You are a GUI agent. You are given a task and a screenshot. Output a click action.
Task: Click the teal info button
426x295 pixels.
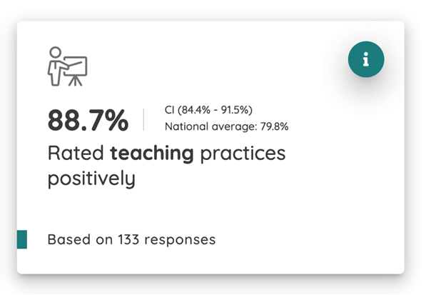click(366, 59)
